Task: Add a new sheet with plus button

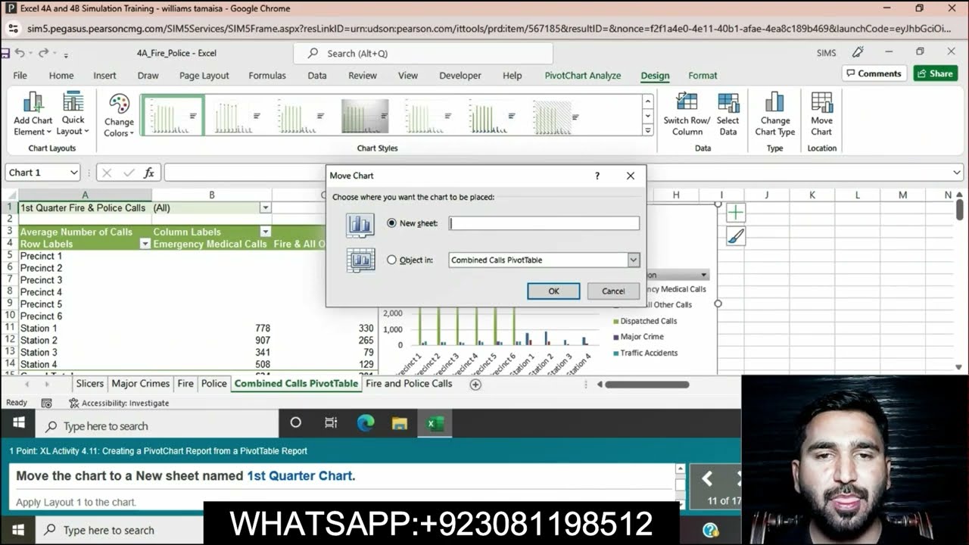Action: point(475,385)
